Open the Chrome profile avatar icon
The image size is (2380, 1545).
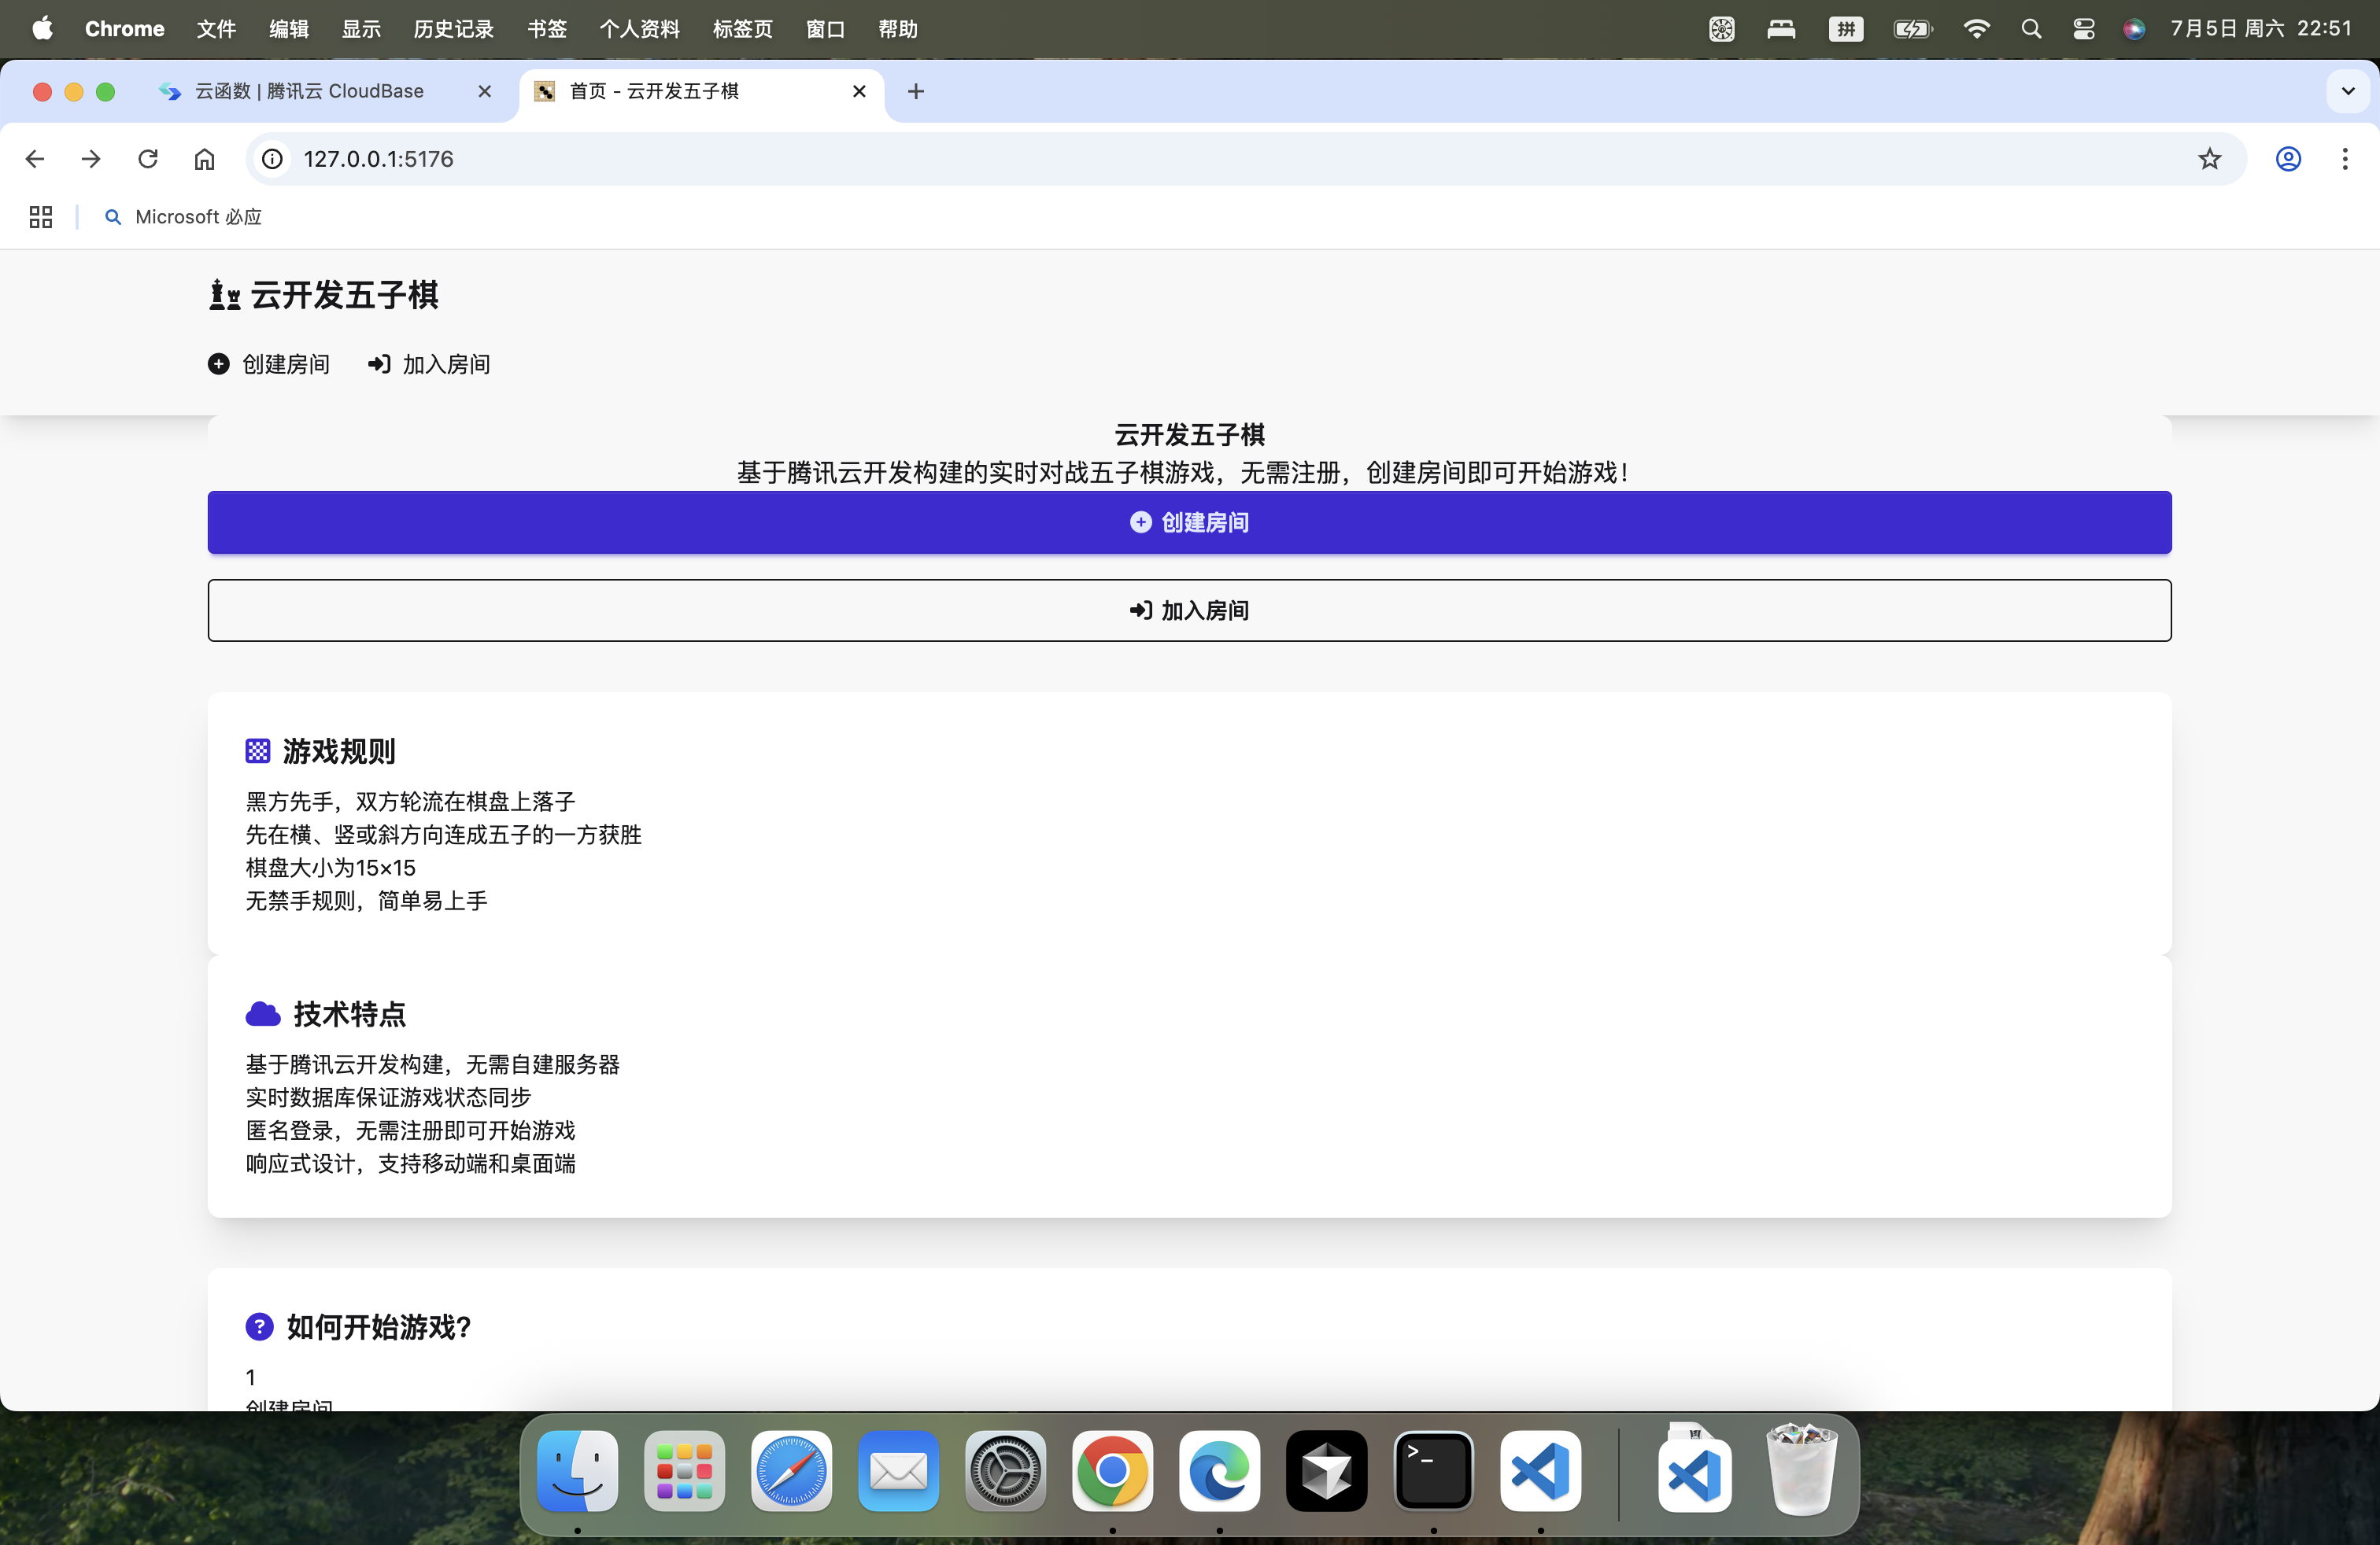pos(2288,159)
